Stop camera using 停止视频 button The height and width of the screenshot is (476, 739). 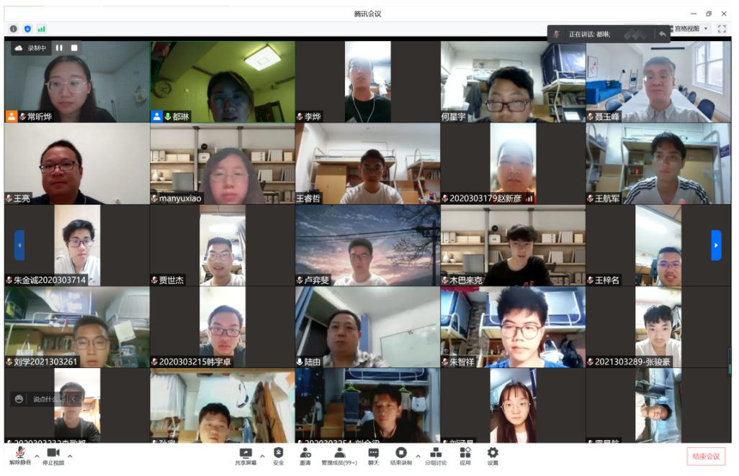point(53,456)
